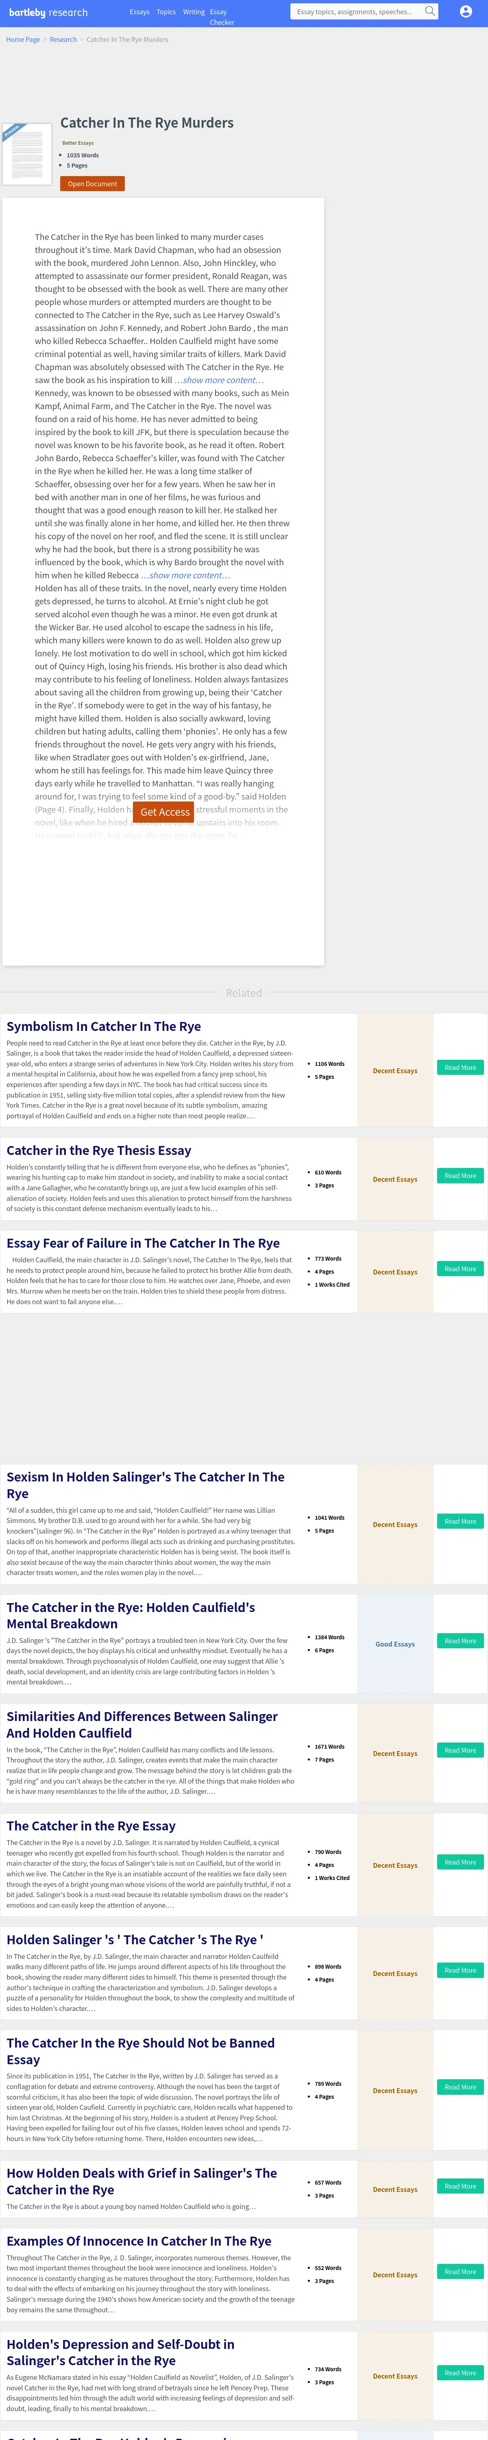Read More on Catcher in the Rye Thesis Essay
This screenshot has height=2440, width=488.
pyautogui.click(x=460, y=1176)
